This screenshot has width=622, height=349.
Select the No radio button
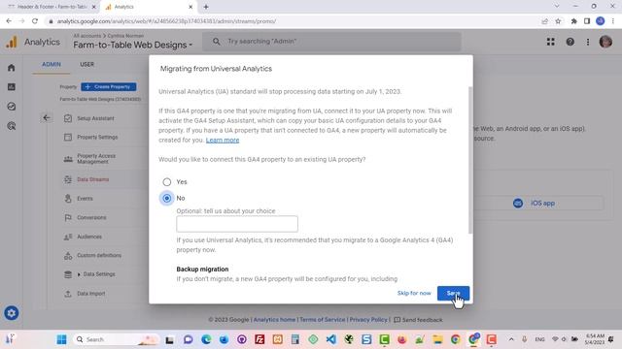pyautogui.click(x=167, y=198)
